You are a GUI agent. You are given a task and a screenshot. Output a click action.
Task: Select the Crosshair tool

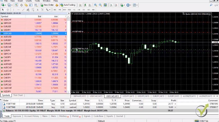[8, 10]
